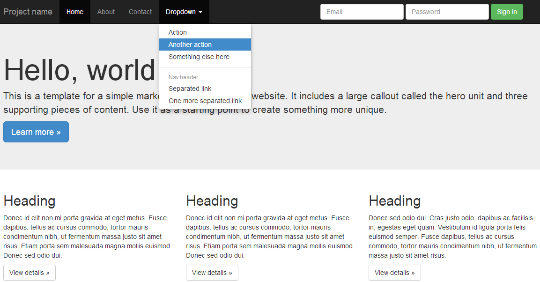The height and width of the screenshot is (282, 540).
Task: Click into the Password field
Action: coord(447,12)
